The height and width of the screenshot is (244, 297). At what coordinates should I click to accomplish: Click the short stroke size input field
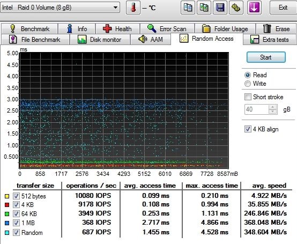point(256,109)
